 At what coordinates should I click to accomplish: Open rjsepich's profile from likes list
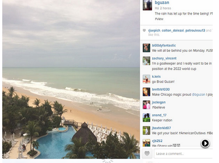coord(154,30)
